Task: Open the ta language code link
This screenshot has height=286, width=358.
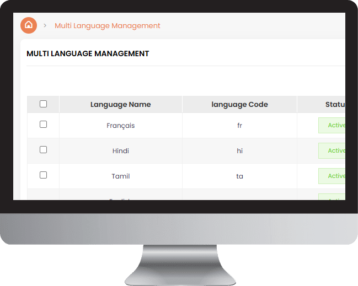Action: point(239,176)
